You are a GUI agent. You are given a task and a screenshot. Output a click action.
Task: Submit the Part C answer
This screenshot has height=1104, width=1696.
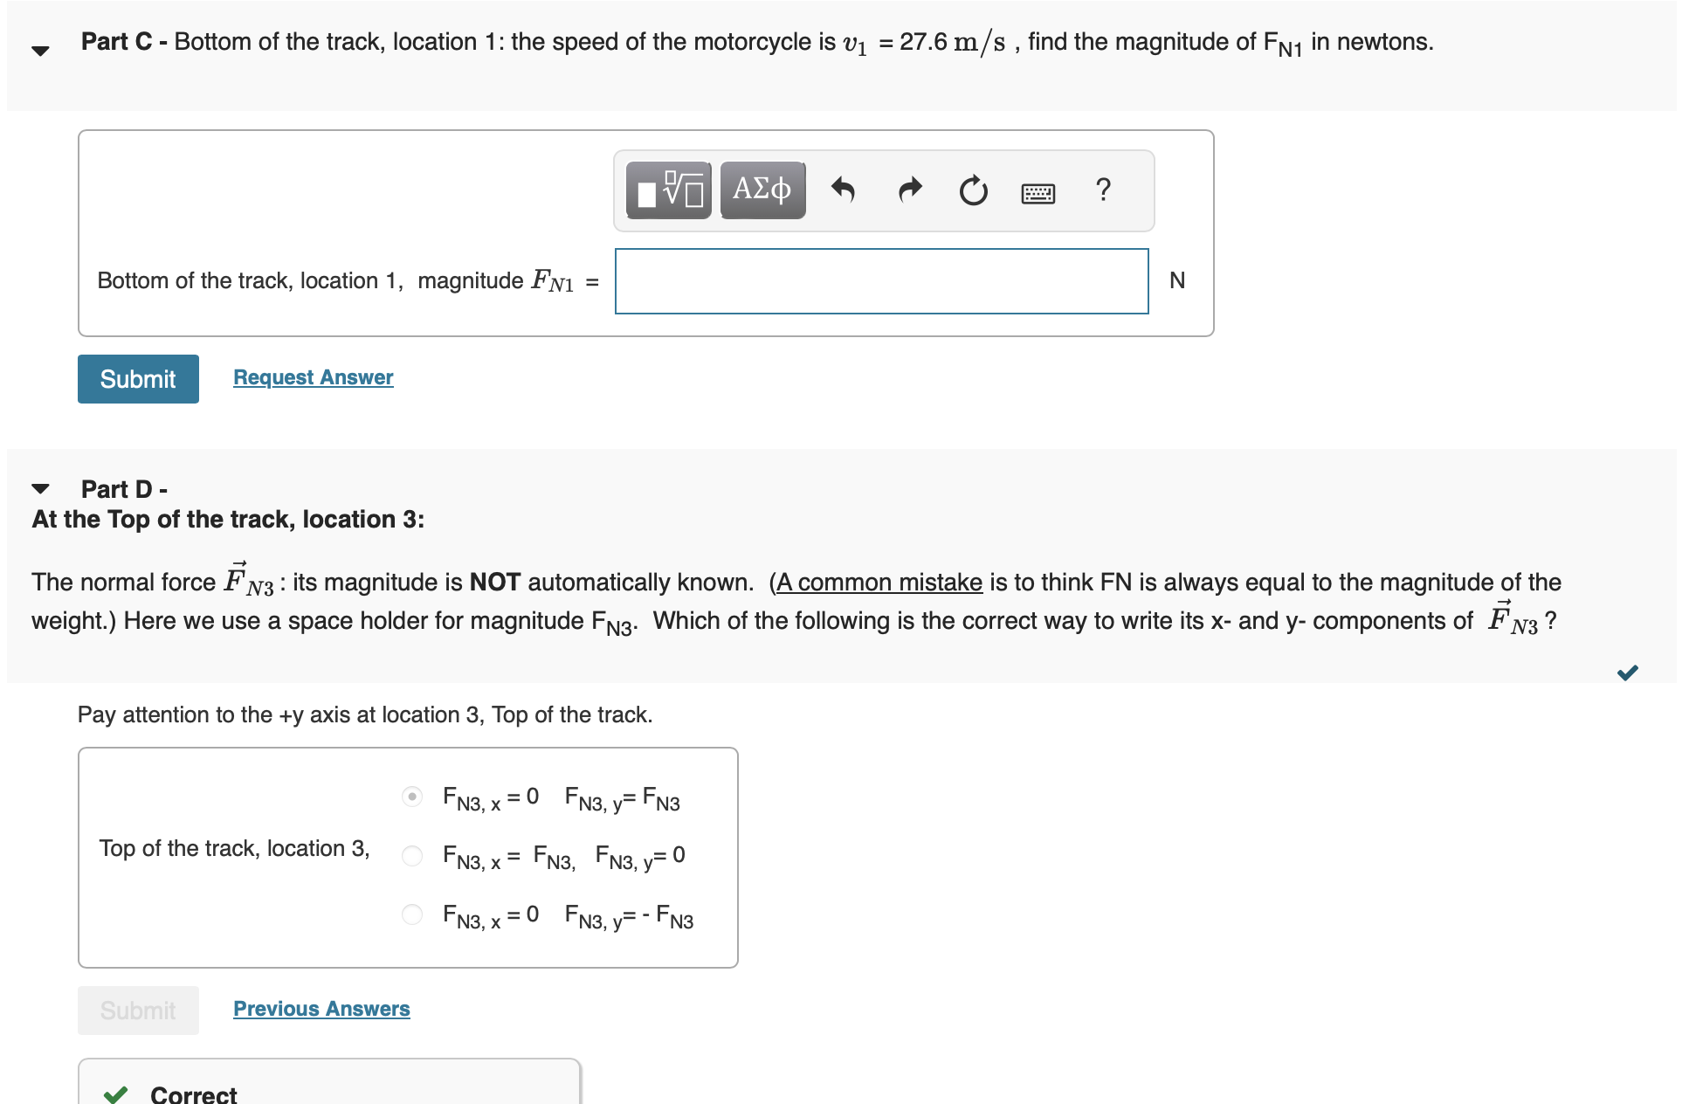[137, 379]
